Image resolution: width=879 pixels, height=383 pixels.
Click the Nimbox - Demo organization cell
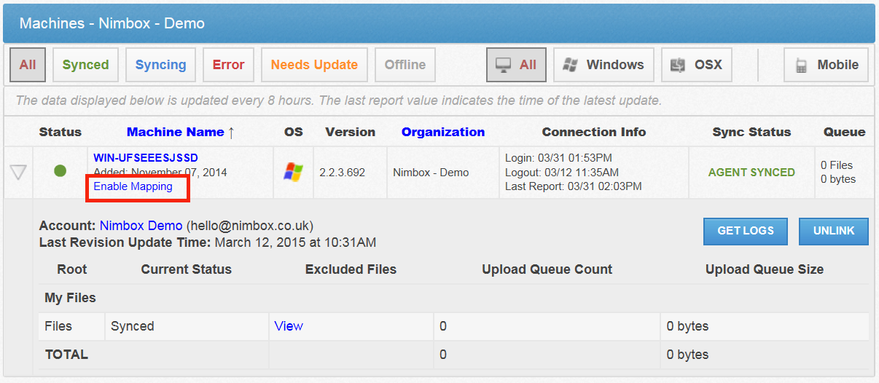(x=431, y=173)
